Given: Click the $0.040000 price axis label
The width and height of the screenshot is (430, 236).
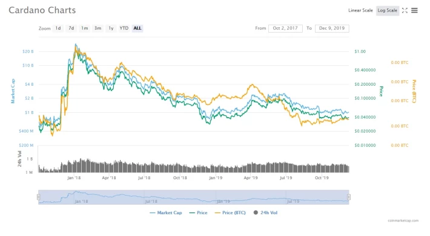Looking at the screenshot, I should click(x=365, y=117).
